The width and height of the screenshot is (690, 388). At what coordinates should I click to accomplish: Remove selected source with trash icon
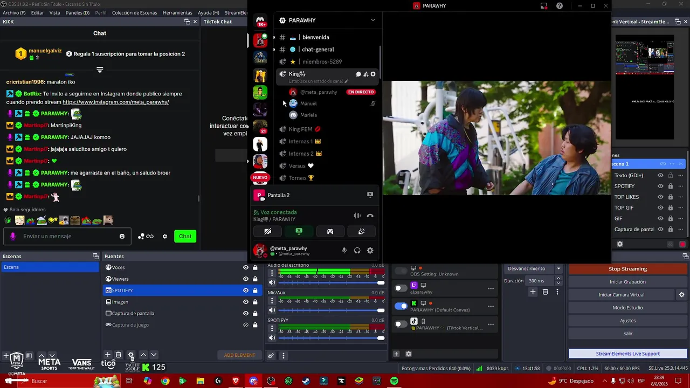[119, 355]
